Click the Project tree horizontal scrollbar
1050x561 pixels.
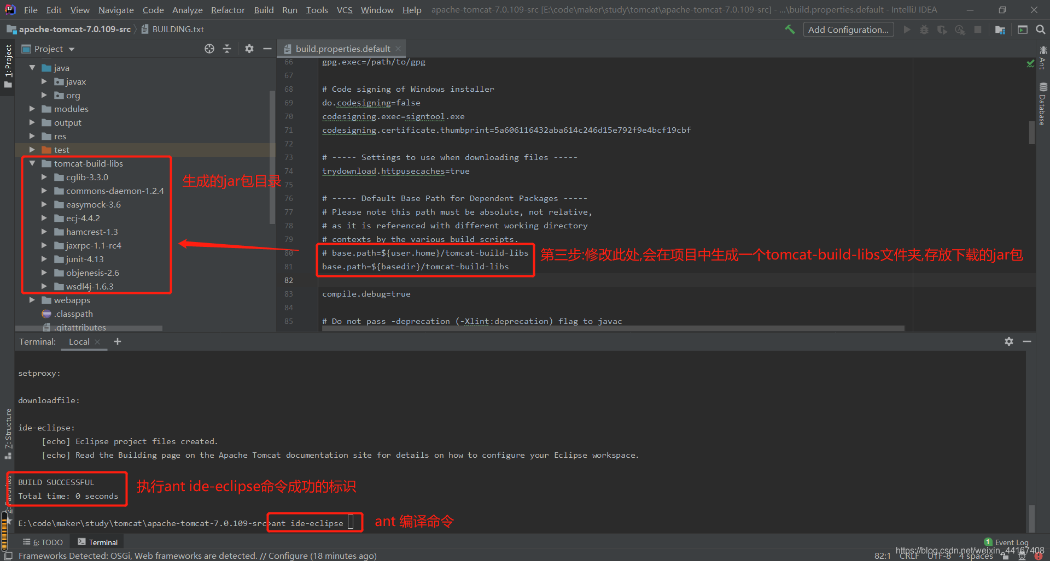89,328
